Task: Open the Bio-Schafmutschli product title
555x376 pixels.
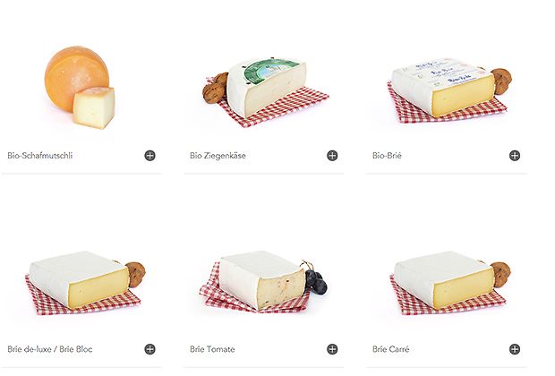Action: click(40, 156)
